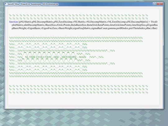Click 'ISENTROPIC' in the green banner comment

tap(69, 57)
